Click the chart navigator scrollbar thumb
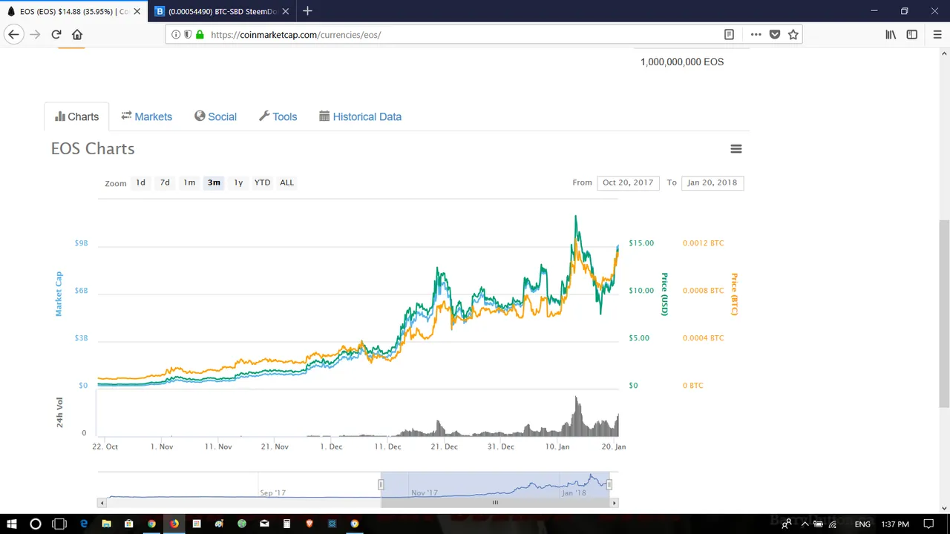This screenshot has width=950, height=534. [495, 503]
